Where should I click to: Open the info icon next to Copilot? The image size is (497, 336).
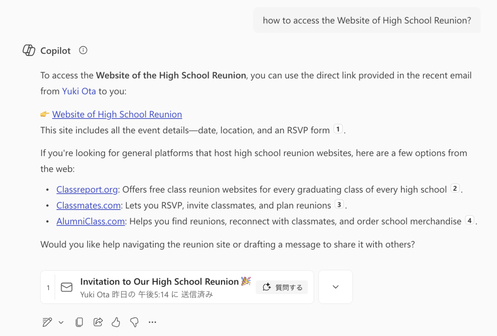(x=83, y=50)
